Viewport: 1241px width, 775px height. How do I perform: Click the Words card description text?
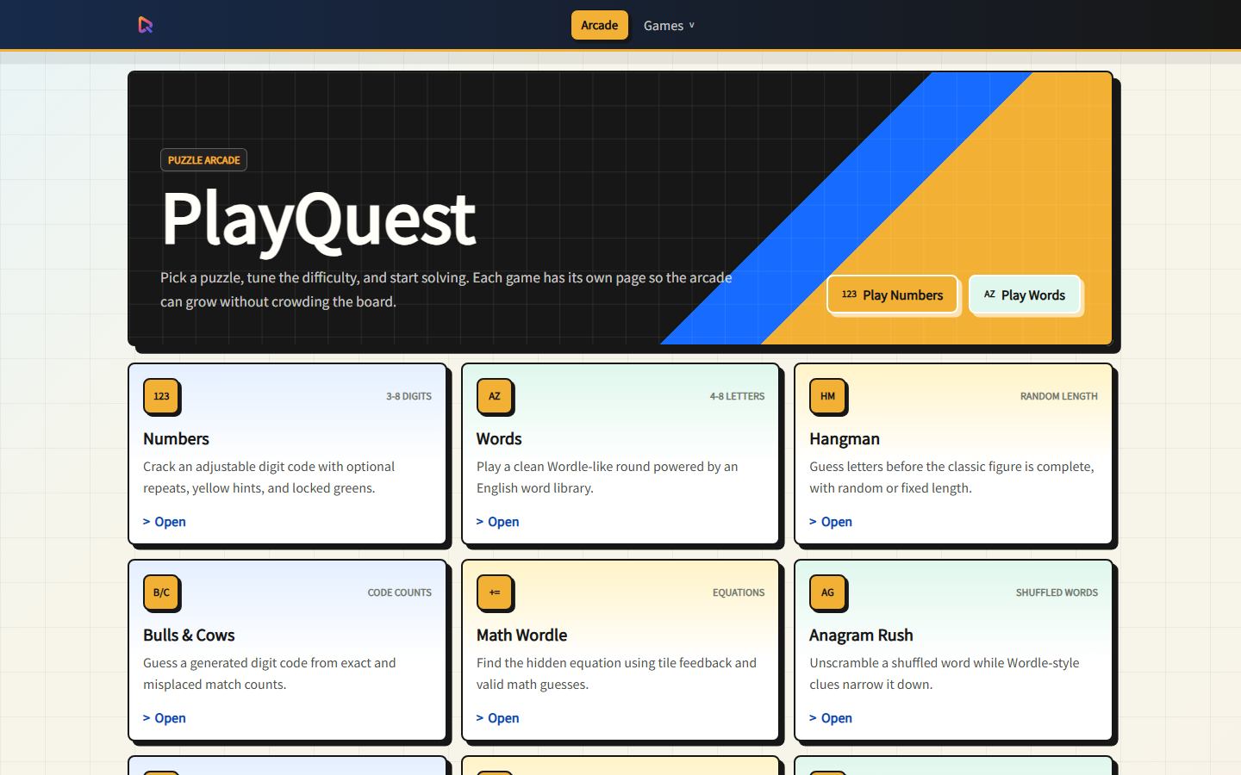coord(607,477)
